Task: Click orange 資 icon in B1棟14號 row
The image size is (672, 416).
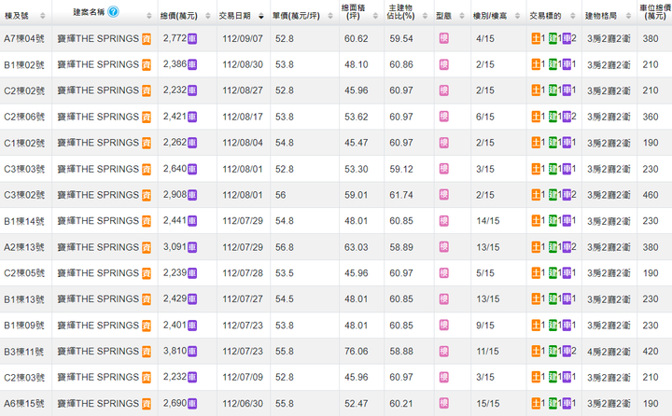Action: point(147,221)
